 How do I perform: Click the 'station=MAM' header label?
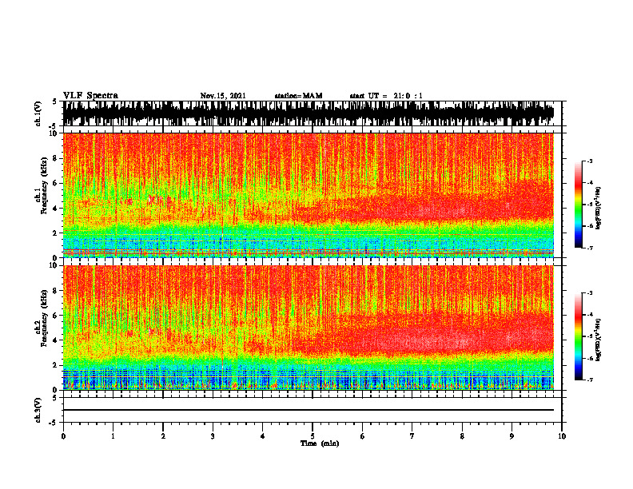(298, 96)
